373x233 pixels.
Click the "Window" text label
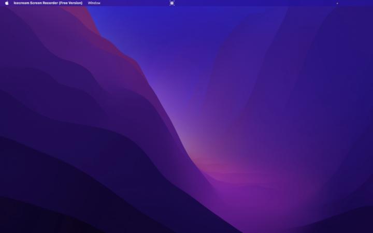[x=94, y=3]
